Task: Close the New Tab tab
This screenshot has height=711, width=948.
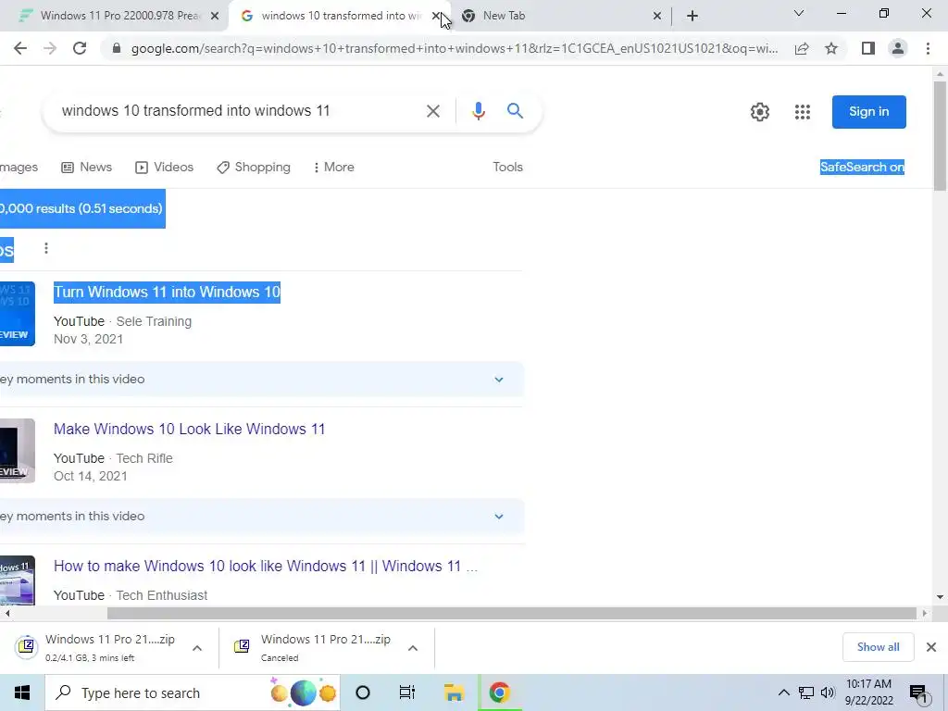Action: [x=657, y=16]
